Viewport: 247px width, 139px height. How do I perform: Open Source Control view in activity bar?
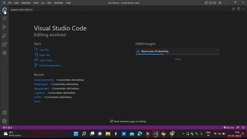pos(4,27)
